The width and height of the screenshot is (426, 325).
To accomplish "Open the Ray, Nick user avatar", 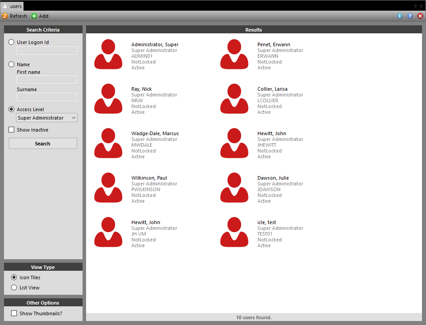I will (108, 99).
